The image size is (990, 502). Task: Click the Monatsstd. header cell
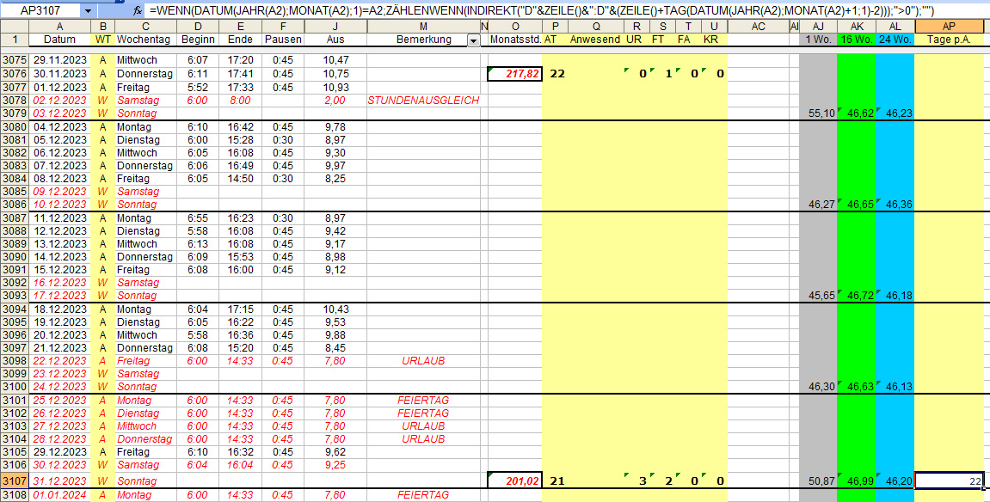(515, 40)
